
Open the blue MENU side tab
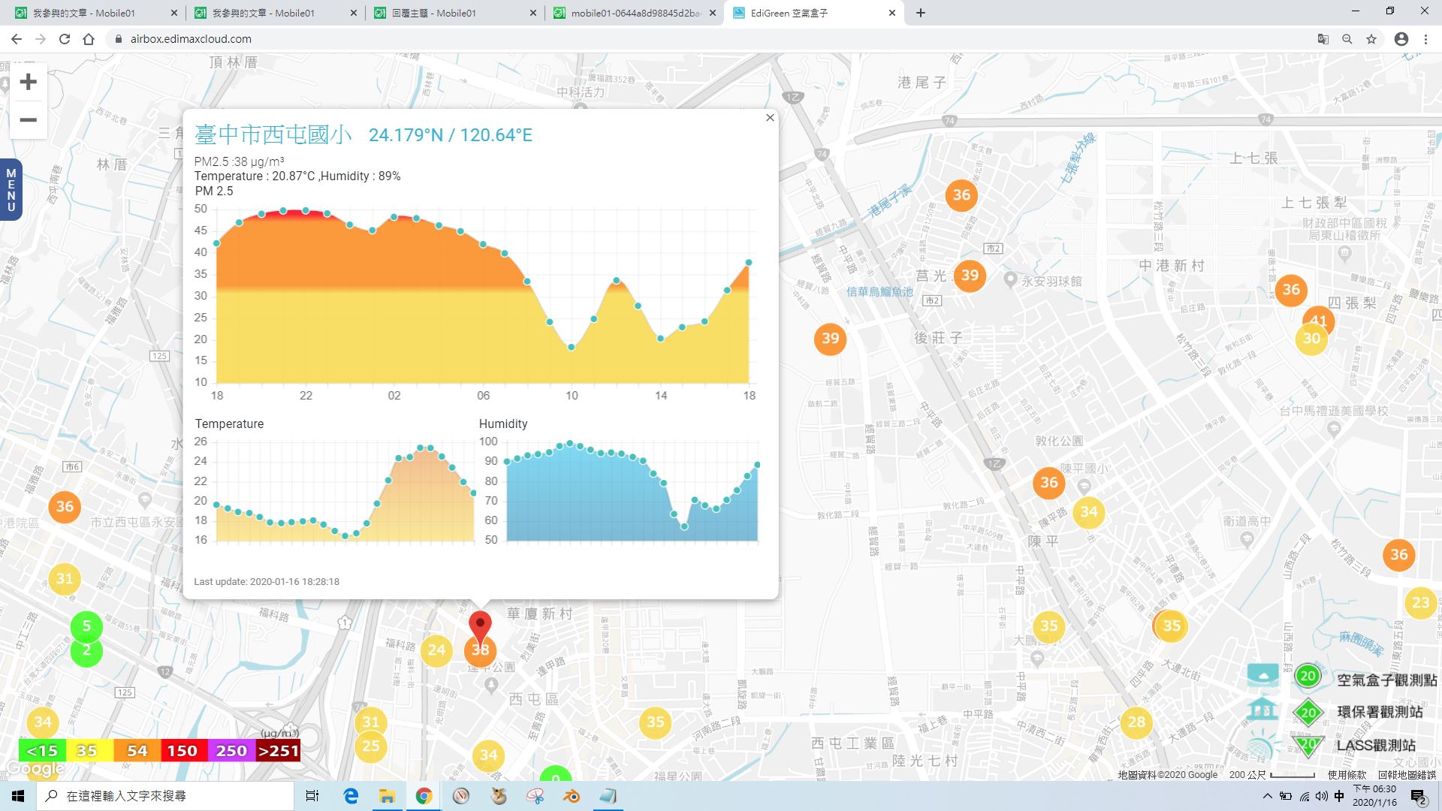pos(11,190)
